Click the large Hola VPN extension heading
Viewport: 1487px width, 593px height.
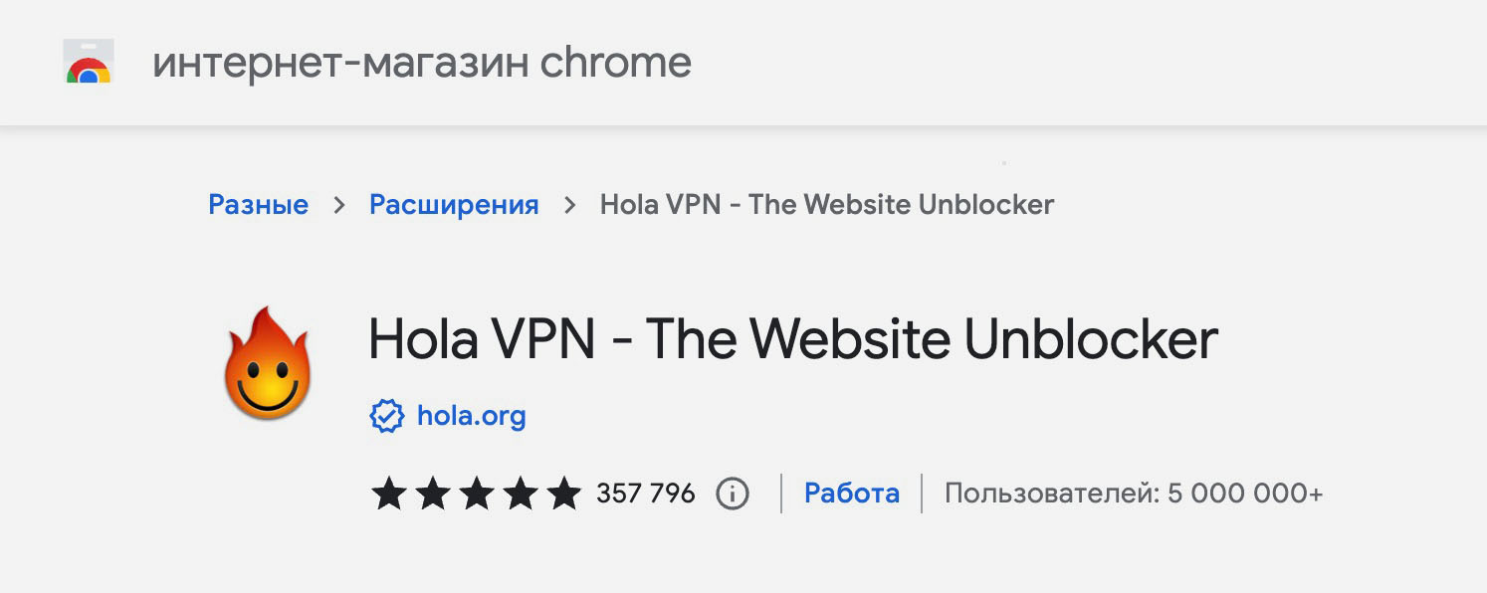click(792, 339)
